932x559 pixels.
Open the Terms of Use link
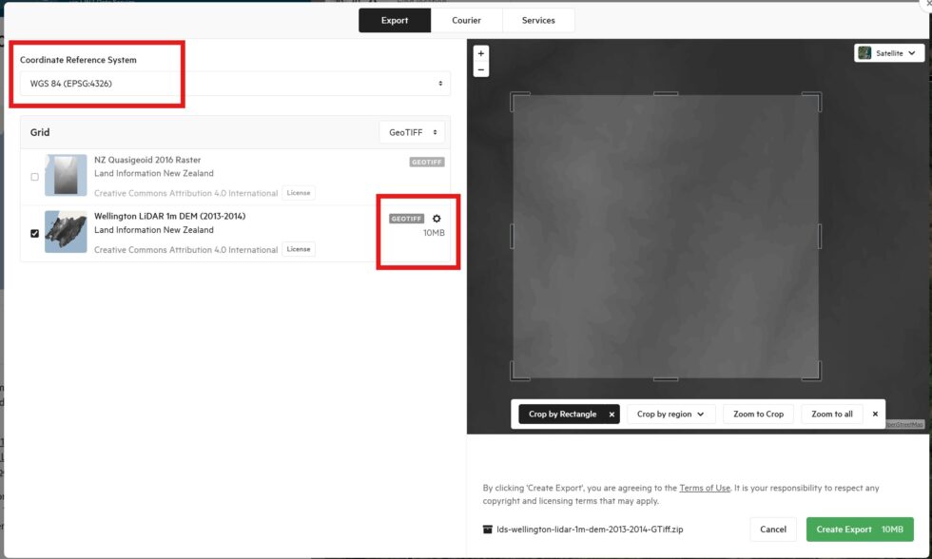705,488
